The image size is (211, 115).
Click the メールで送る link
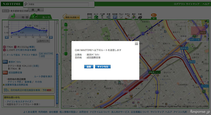(x=13, y=55)
